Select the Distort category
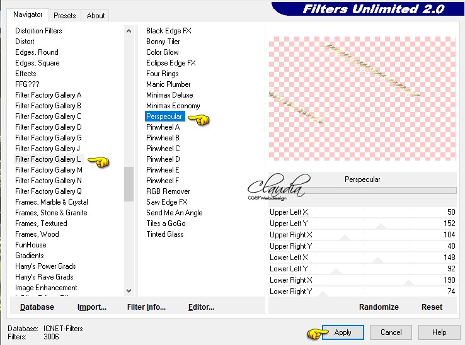This screenshot has height=345, width=465. 25,42
